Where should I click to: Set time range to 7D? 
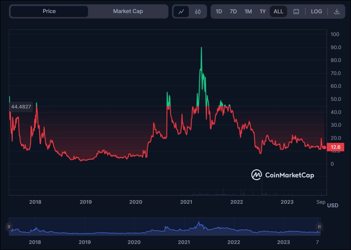point(233,11)
